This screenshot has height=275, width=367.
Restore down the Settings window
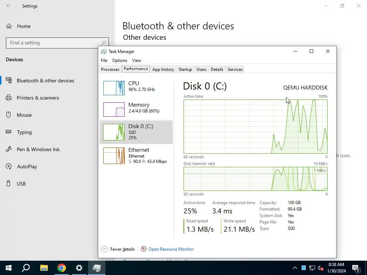pyautogui.click(x=342, y=6)
